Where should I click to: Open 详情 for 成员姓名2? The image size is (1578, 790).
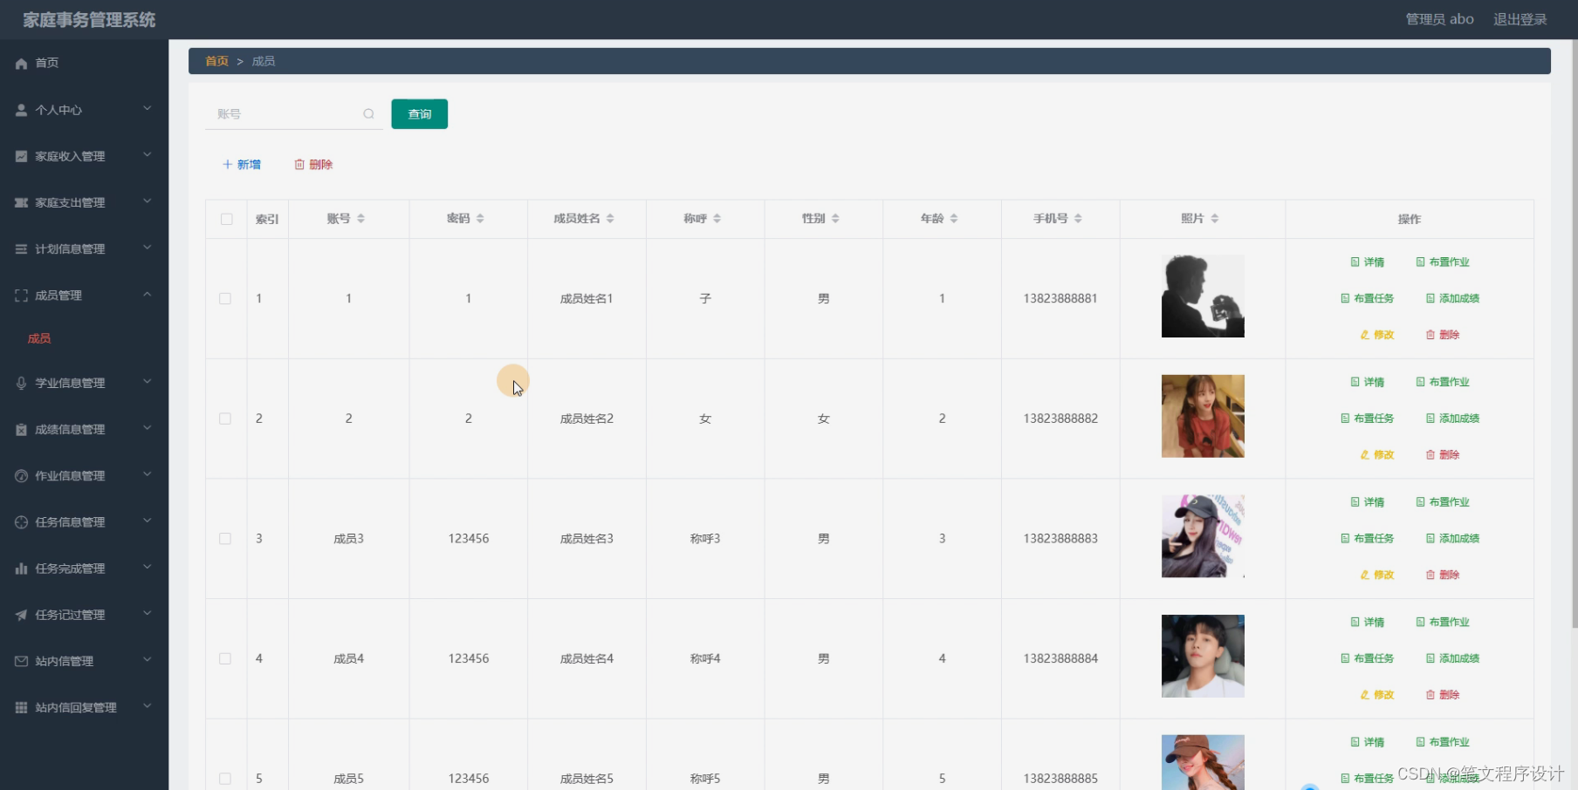pos(1368,382)
